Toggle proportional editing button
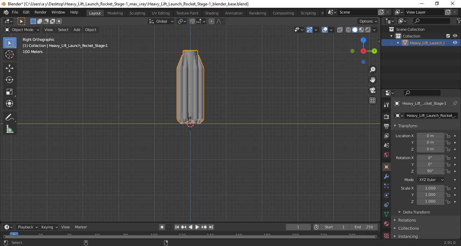The image size is (461, 246). pos(212,21)
